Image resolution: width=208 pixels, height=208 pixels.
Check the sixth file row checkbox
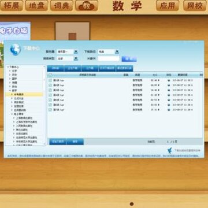[x=50, y=105]
